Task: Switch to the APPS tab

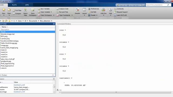Action: (x=27, y=5)
